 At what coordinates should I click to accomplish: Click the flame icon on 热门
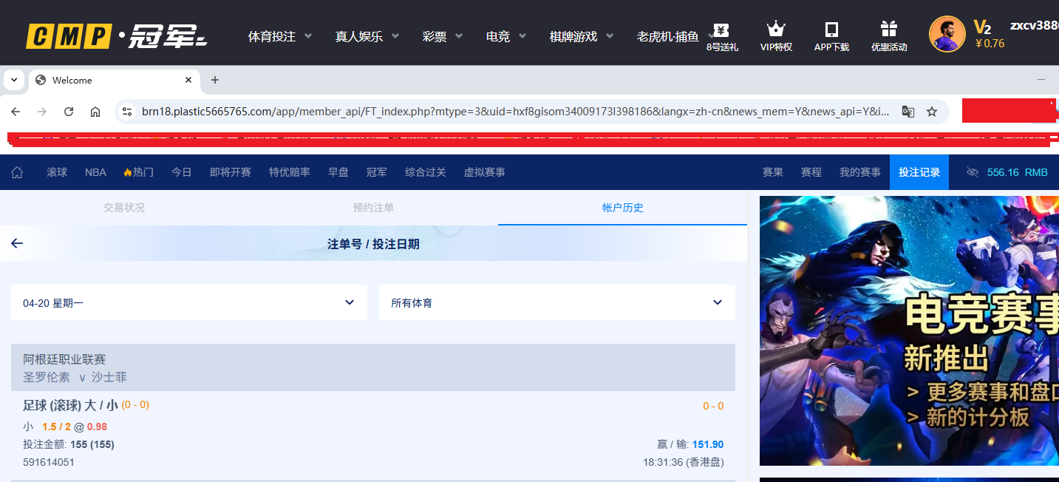127,172
